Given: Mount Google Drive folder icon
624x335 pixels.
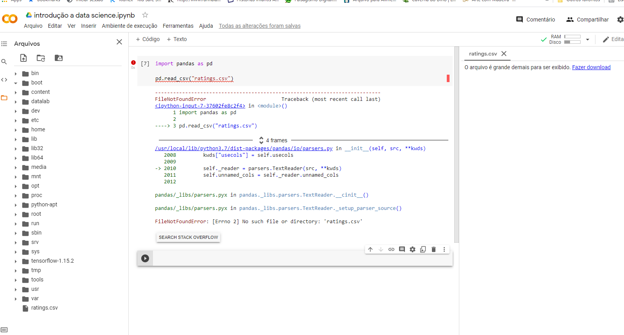Looking at the screenshot, I should pos(59,58).
